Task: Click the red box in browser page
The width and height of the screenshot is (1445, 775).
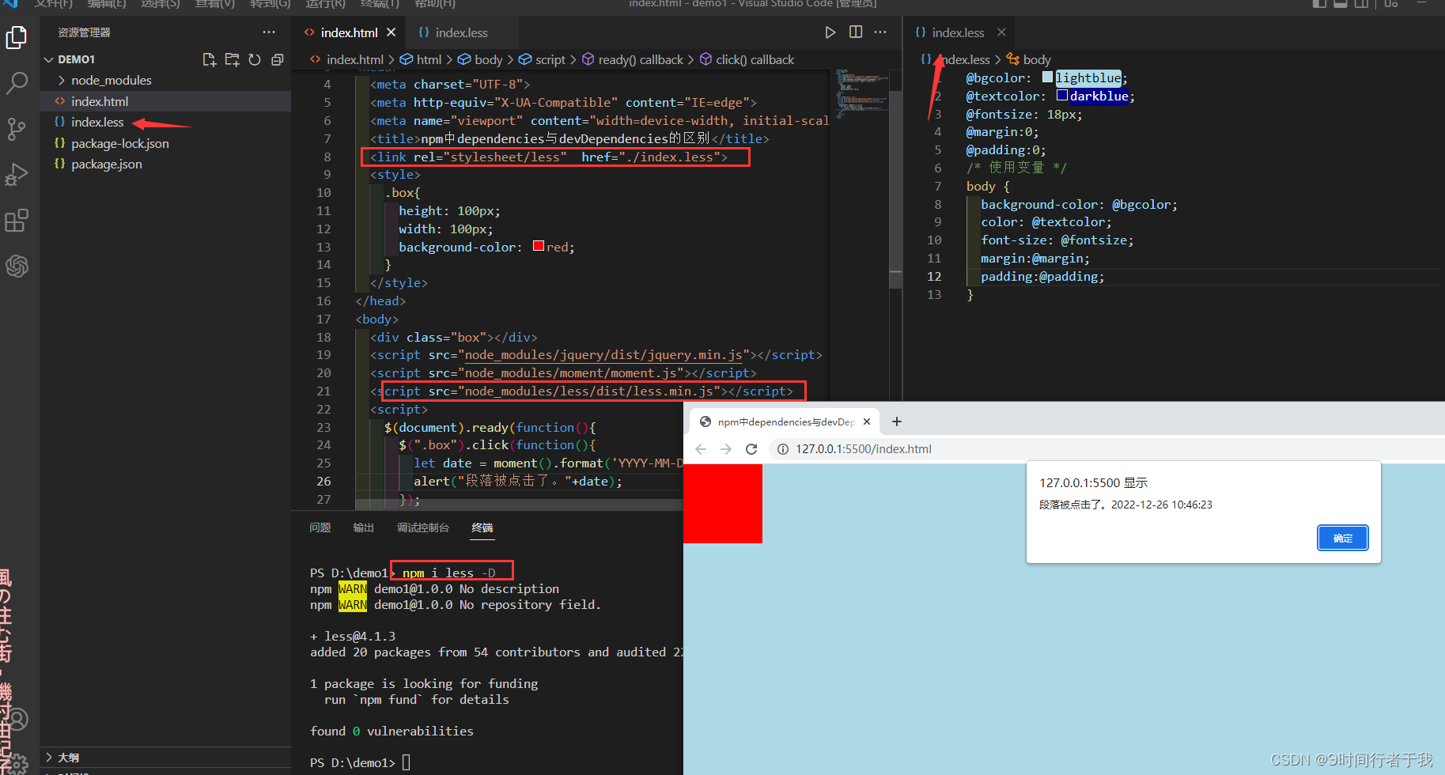Action: (723, 504)
